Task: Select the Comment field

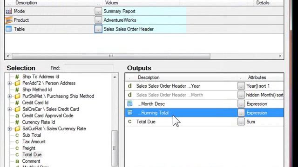Action: pos(31,161)
